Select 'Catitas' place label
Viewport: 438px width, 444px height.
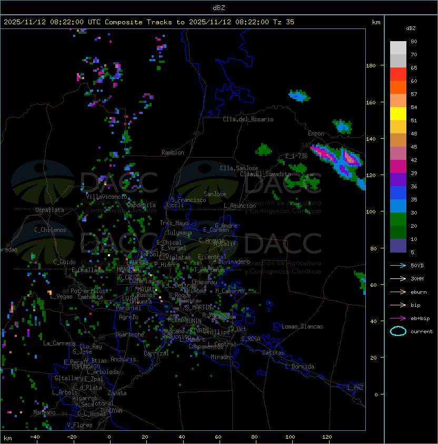point(273,353)
